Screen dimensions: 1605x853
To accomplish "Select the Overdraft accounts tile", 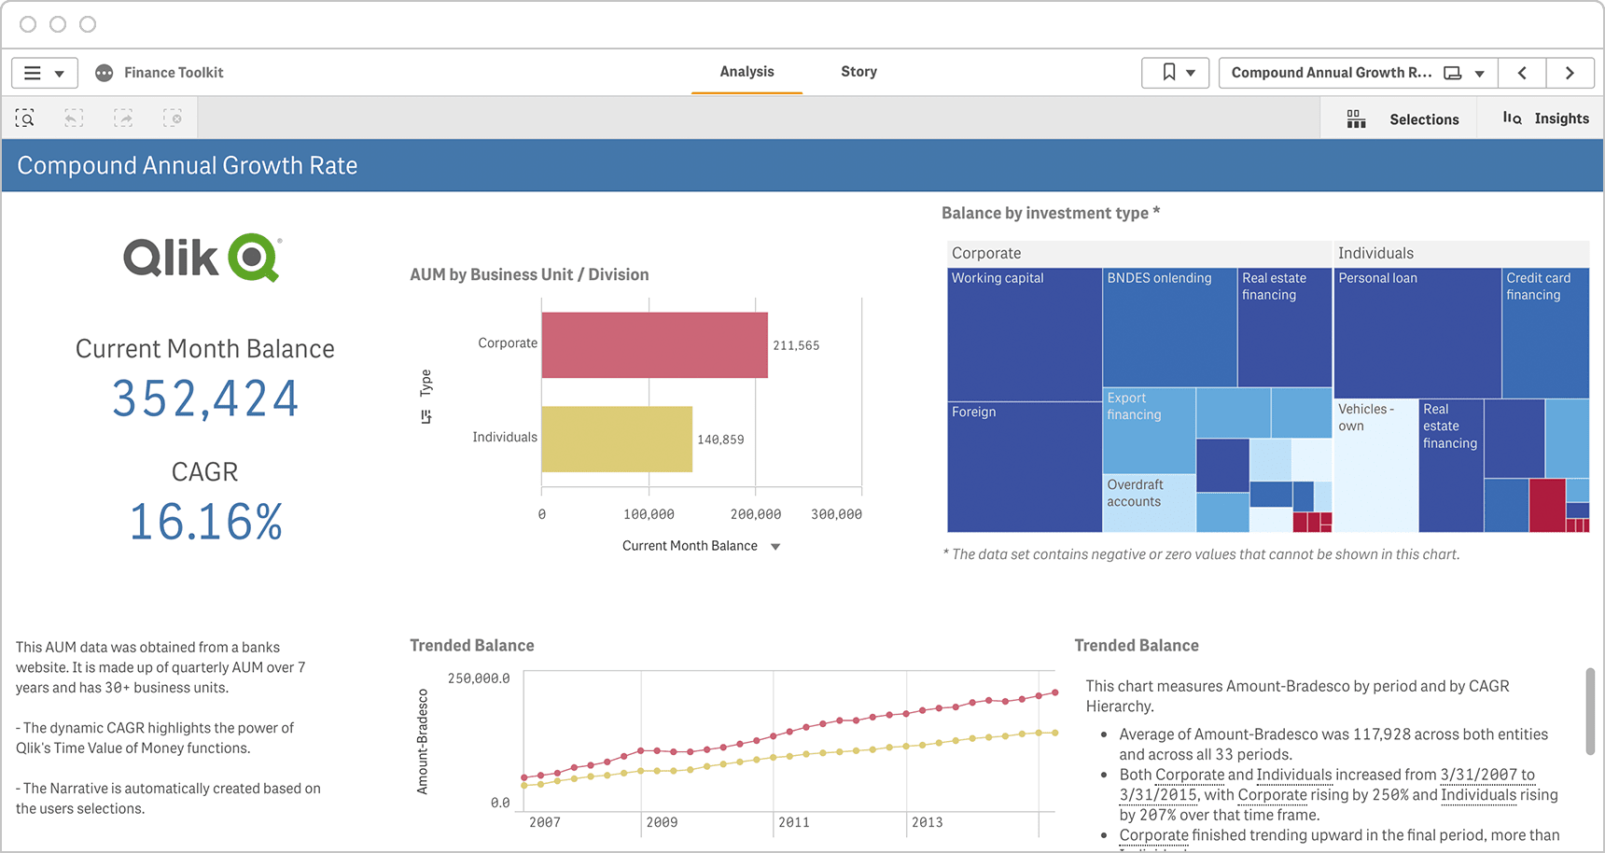I will pyautogui.click(x=1150, y=503).
